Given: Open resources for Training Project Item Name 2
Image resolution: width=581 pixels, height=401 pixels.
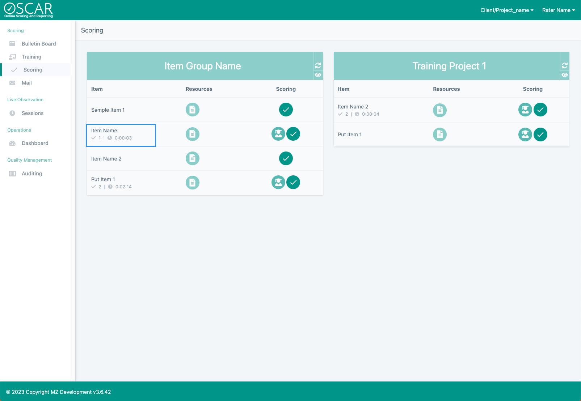Looking at the screenshot, I should [439, 110].
